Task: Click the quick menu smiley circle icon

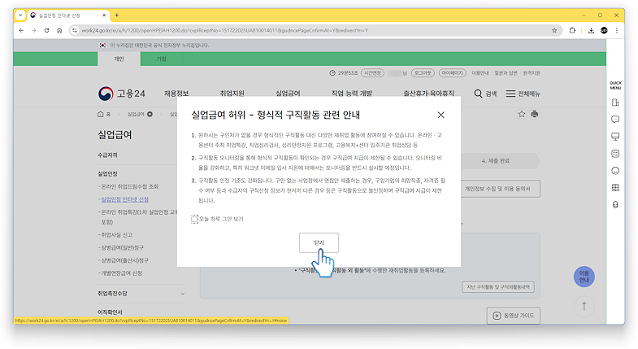Action: pos(615,171)
